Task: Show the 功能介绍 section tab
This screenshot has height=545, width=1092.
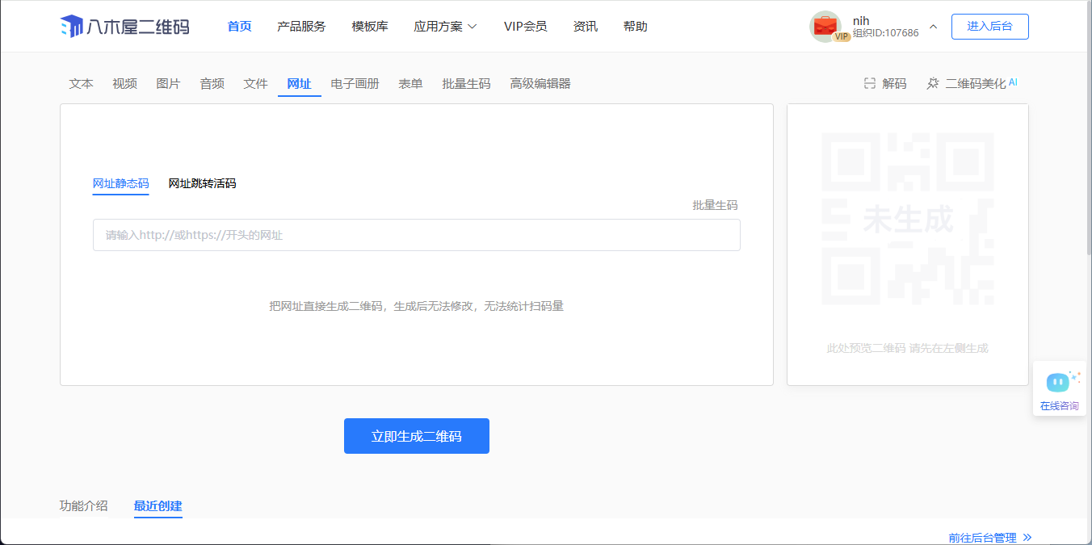Action: coord(83,506)
